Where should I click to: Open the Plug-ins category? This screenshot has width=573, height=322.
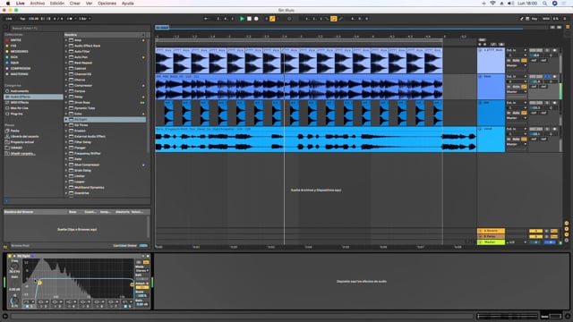[x=16, y=114]
